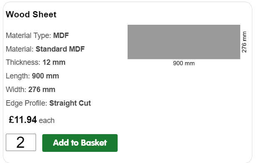
Task: Select the bold MDF material type value
Action: pos(61,35)
